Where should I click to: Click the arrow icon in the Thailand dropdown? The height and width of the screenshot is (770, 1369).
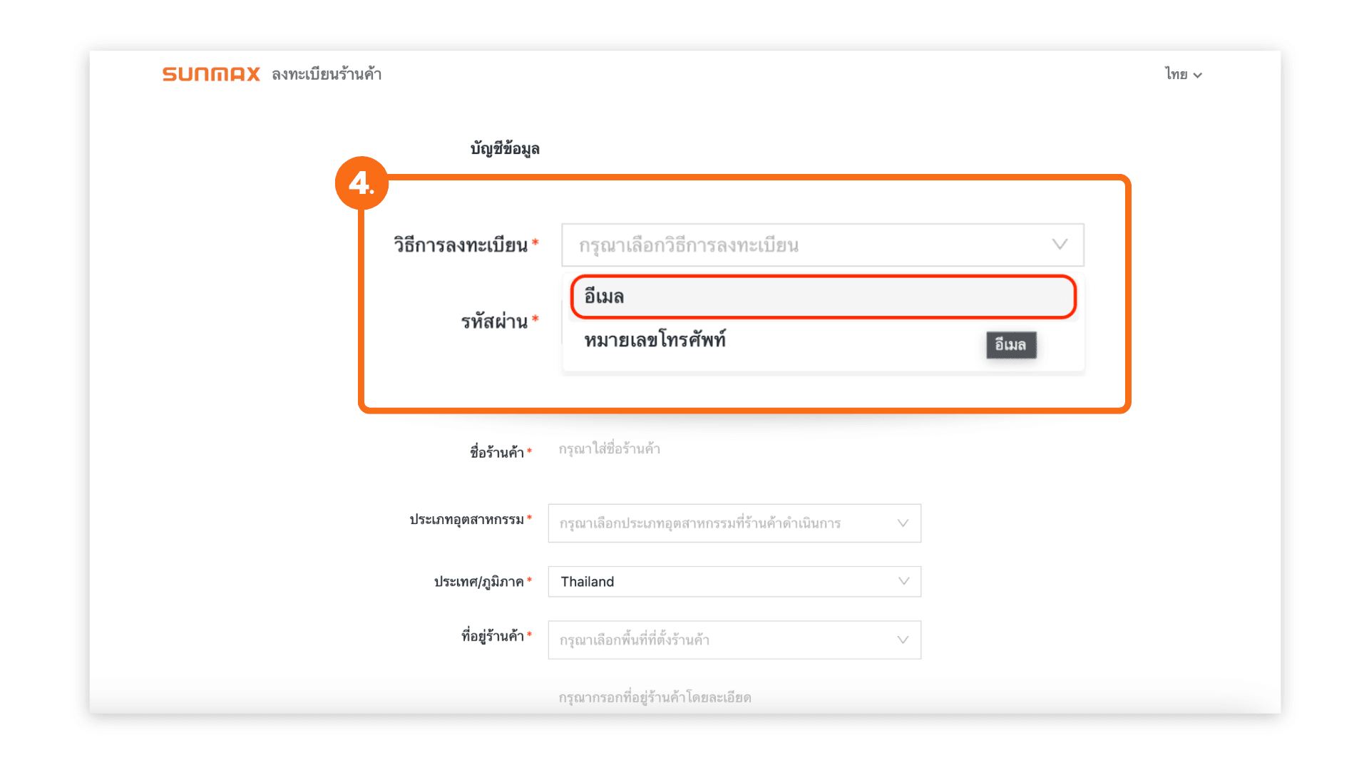903,581
